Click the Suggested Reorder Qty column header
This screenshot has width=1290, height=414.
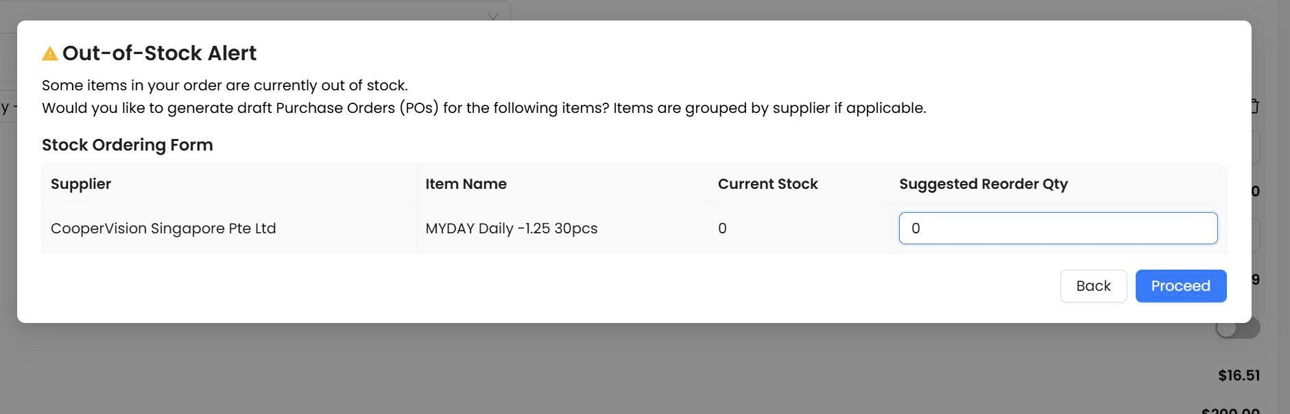pyautogui.click(x=983, y=184)
